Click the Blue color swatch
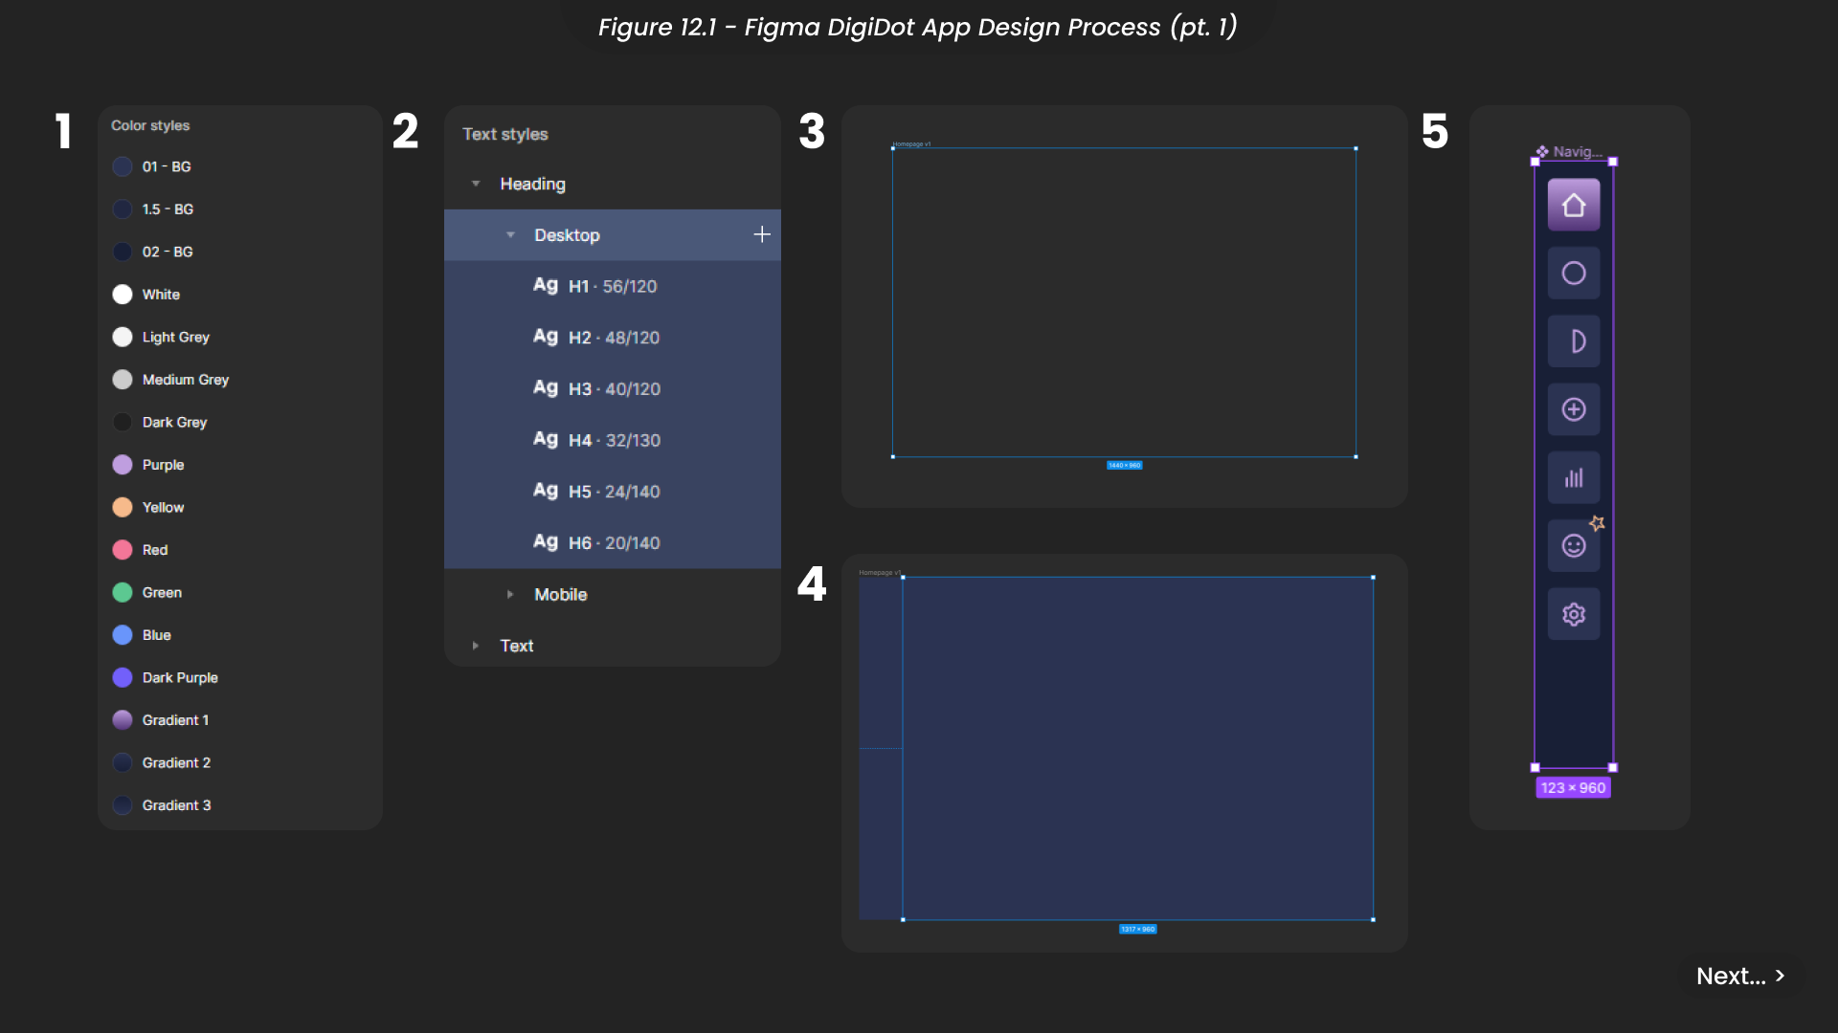 coord(123,635)
